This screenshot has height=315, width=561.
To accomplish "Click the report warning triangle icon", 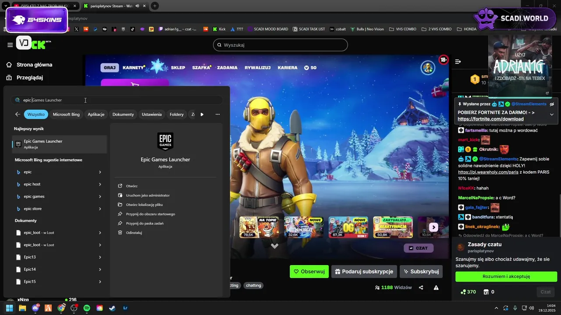I will [x=436, y=287].
